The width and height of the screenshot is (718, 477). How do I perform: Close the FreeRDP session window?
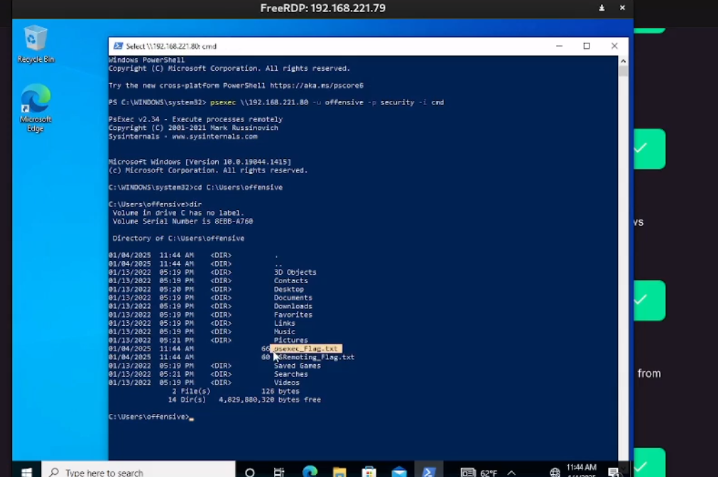(622, 8)
